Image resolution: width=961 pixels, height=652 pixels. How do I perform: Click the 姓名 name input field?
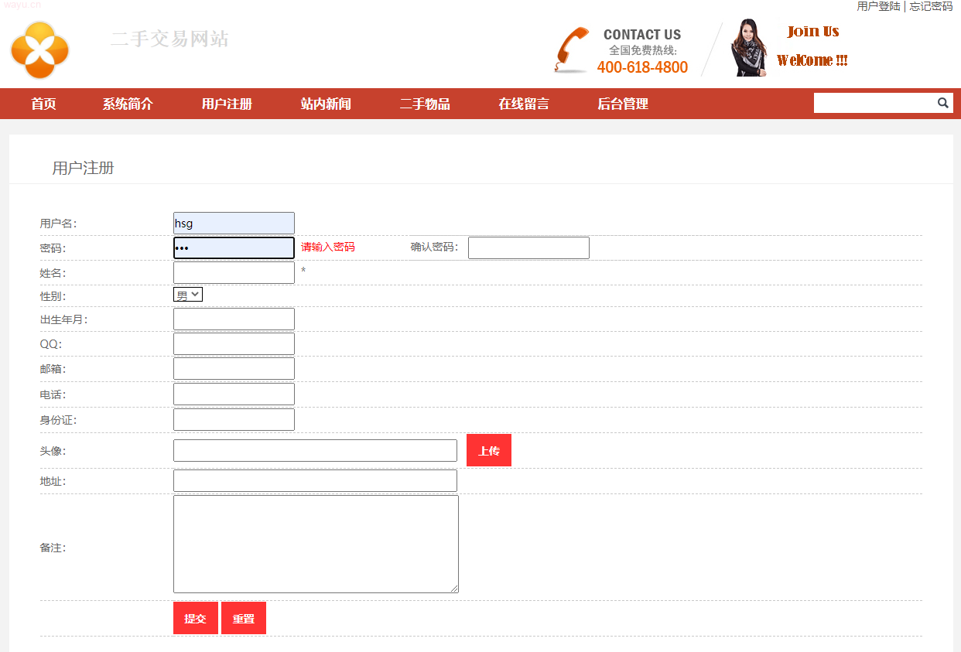click(234, 272)
